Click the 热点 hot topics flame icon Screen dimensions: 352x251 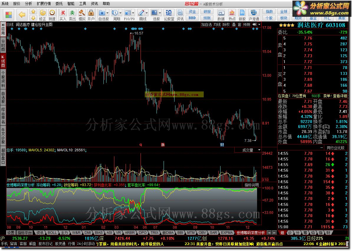coord(232,15)
